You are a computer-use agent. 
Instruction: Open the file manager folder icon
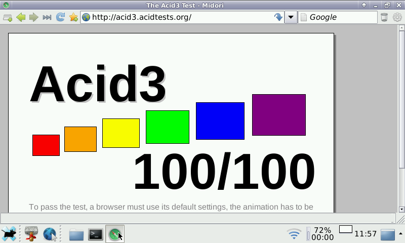tap(76, 234)
